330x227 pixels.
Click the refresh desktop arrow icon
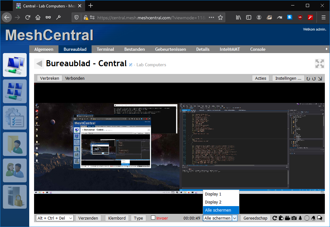[x=275, y=218]
